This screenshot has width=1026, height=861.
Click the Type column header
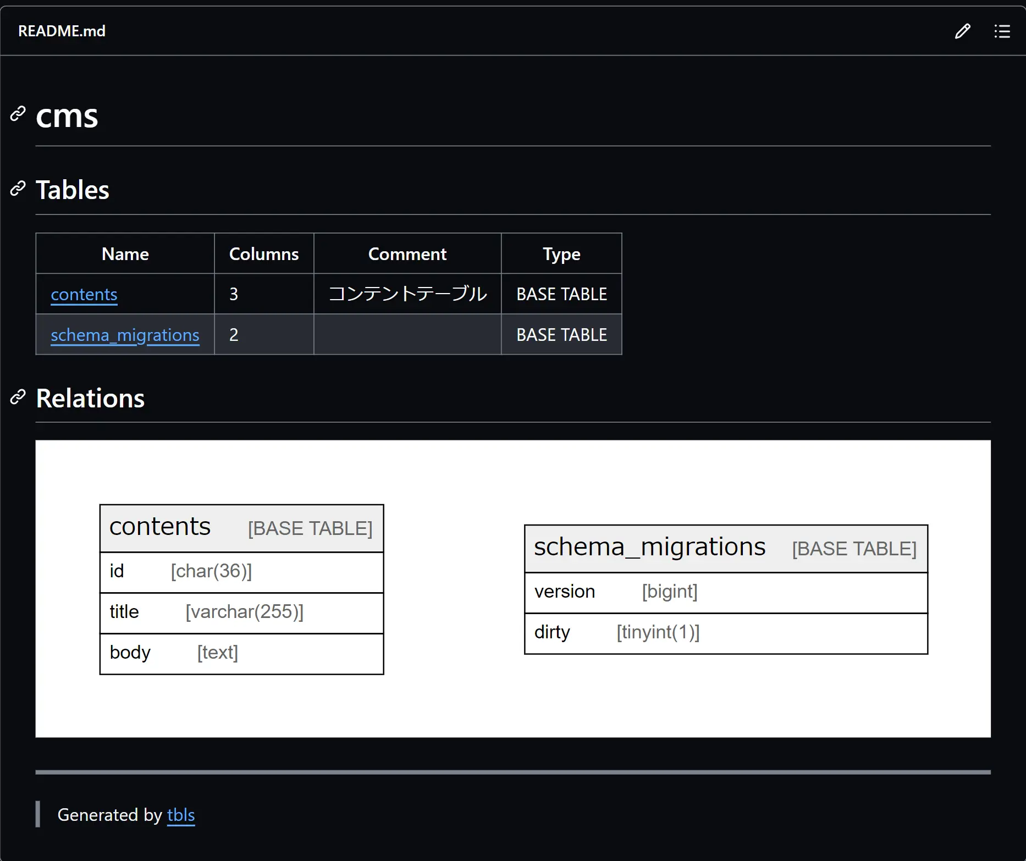tap(561, 254)
